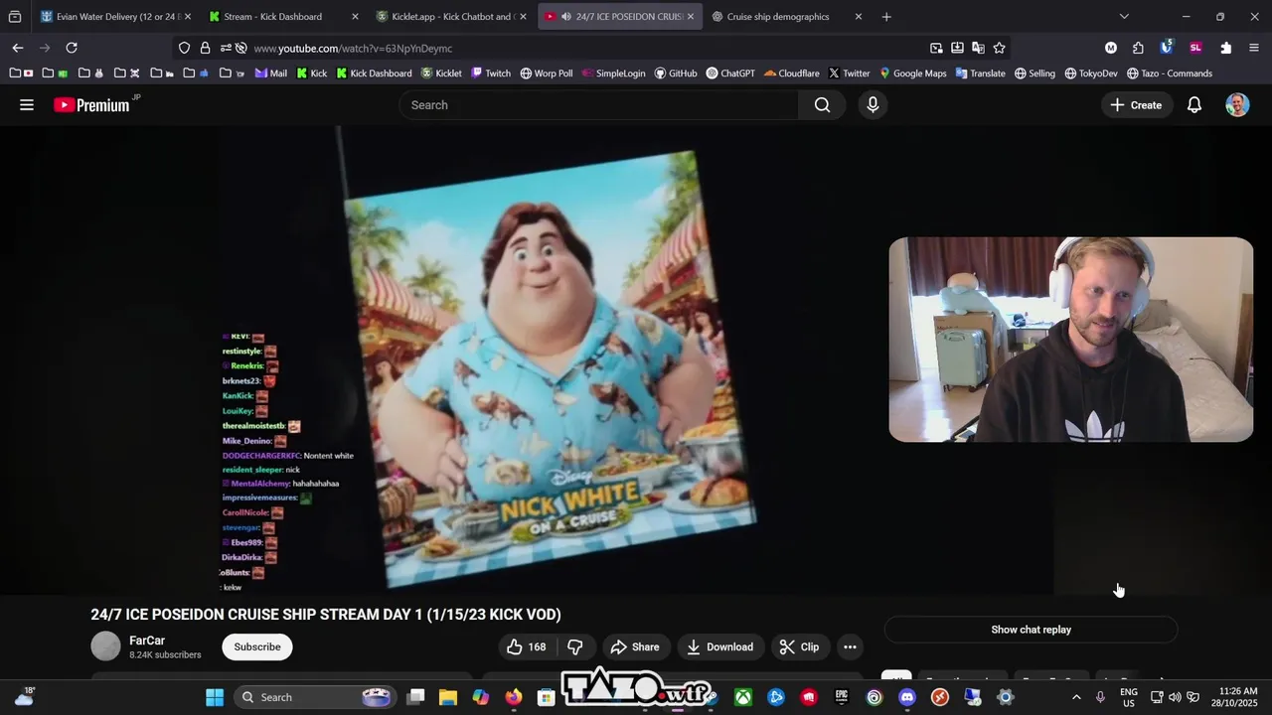Open the GitHub bookmark

pyautogui.click(x=676, y=73)
